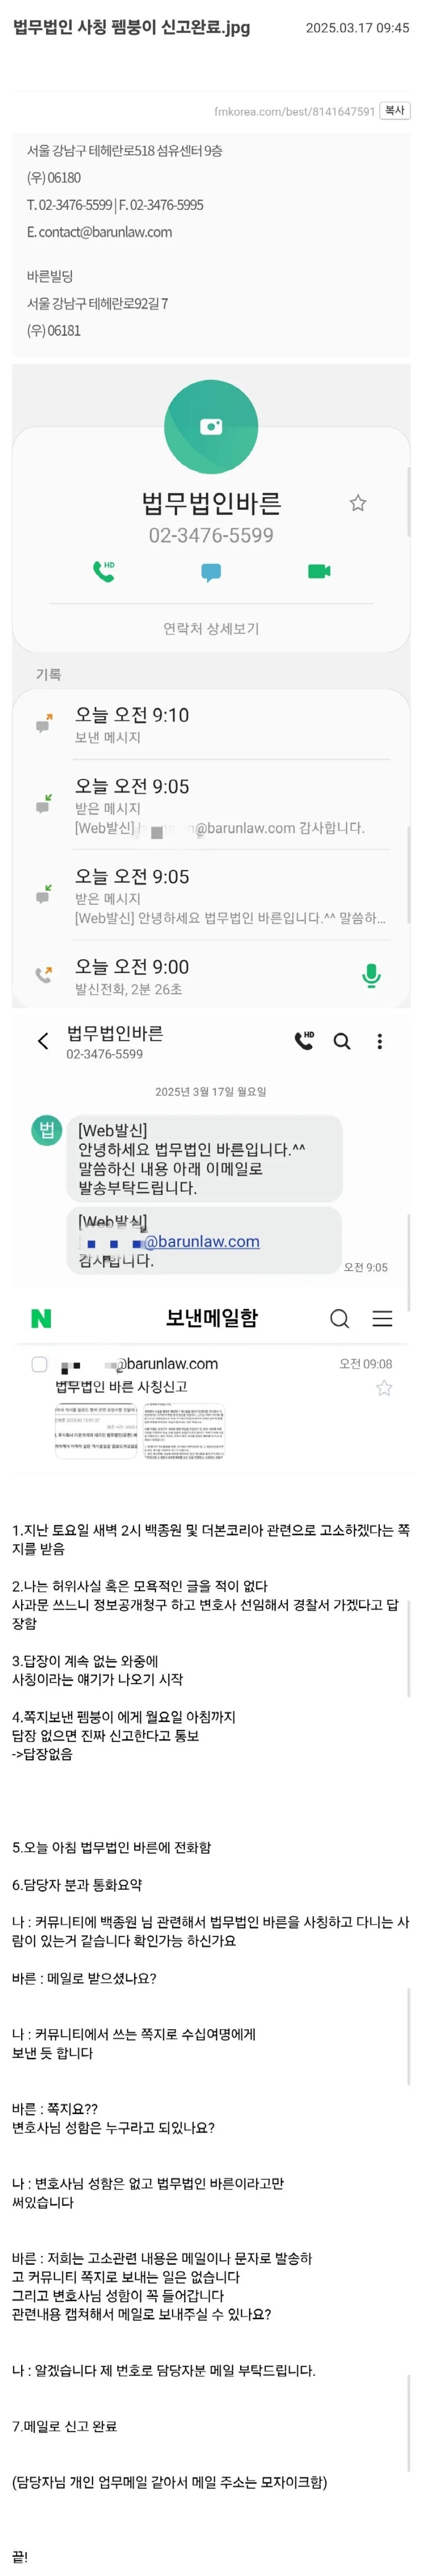Tap the blue message bubble icon
This screenshot has height=2576, width=422.
(211, 572)
